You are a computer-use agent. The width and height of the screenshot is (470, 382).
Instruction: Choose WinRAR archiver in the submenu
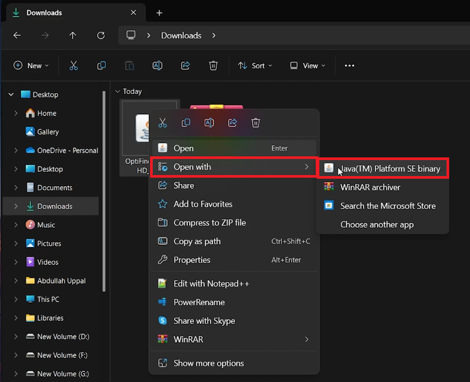(383, 187)
